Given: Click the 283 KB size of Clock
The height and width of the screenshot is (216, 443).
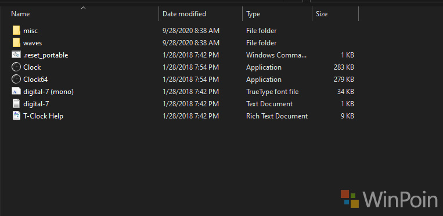Looking at the screenshot, I should (x=344, y=67).
